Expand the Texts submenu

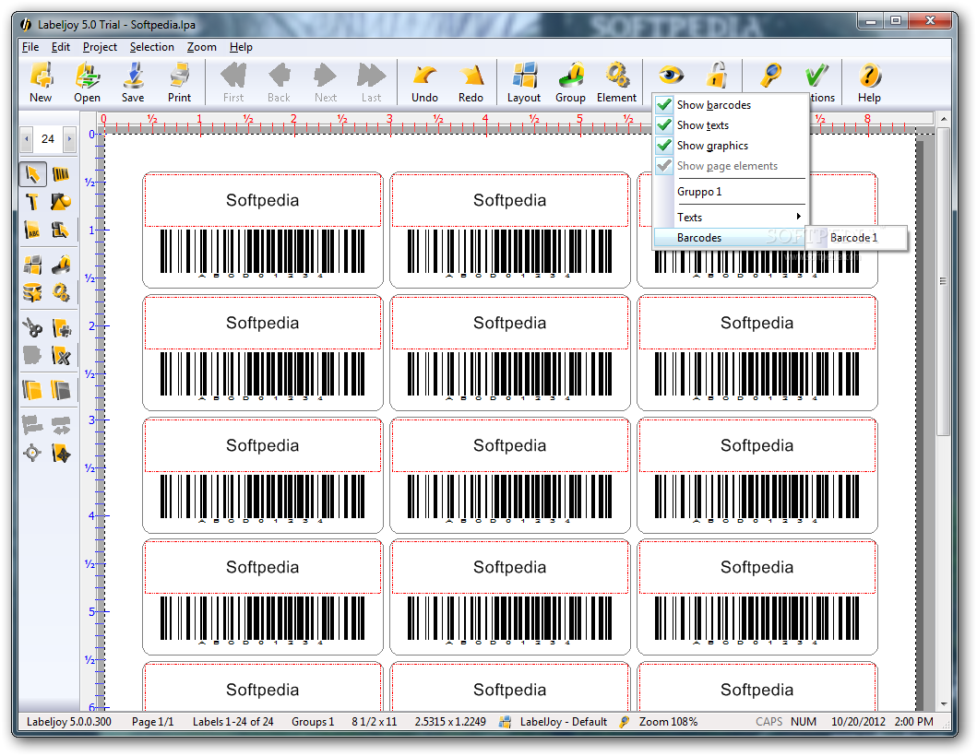point(731,218)
